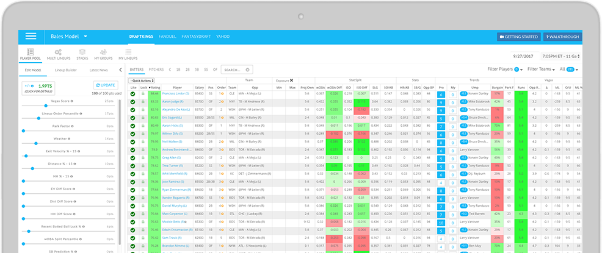Image resolution: width=602 pixels, height=253 pixels.
Task: Adjust the Weather slider handle
Action: point(35,143)
